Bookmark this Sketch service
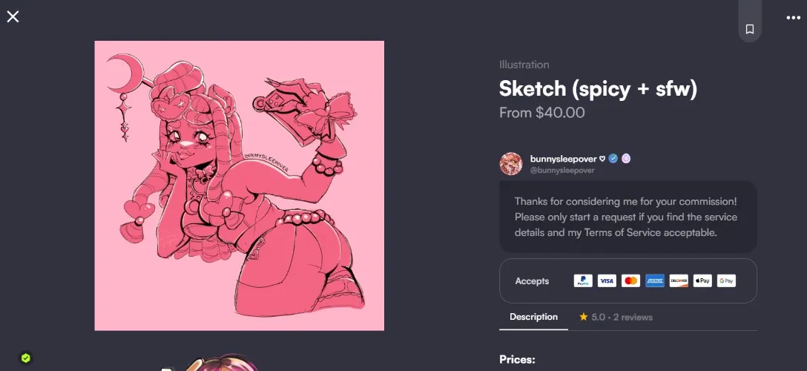The image size is (807, 371). (x=749, y=30)
